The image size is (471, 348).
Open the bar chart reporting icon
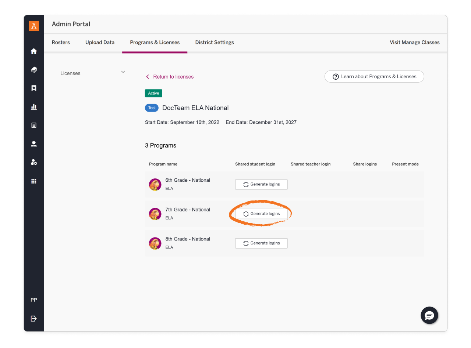coord(34,107)
